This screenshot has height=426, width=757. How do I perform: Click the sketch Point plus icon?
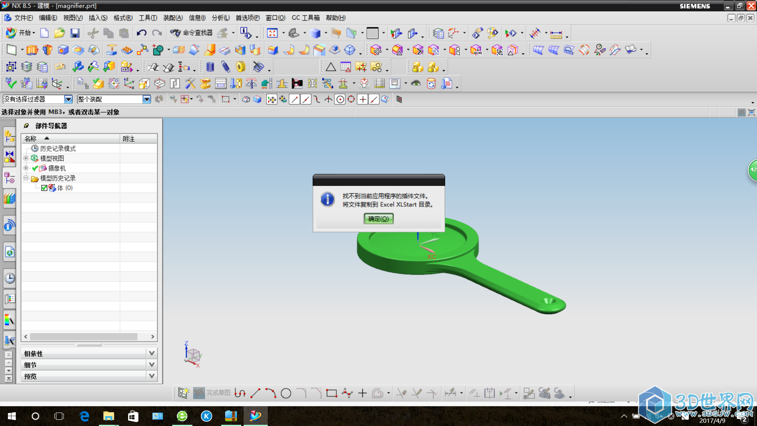[362, 393]
